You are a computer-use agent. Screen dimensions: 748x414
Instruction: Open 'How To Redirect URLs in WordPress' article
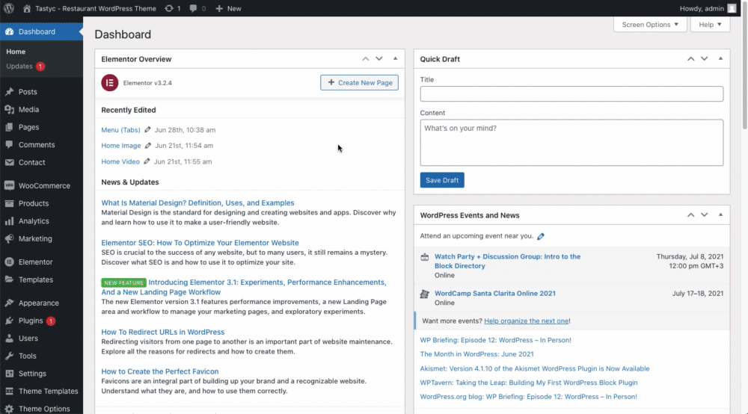tap(162, 332)
